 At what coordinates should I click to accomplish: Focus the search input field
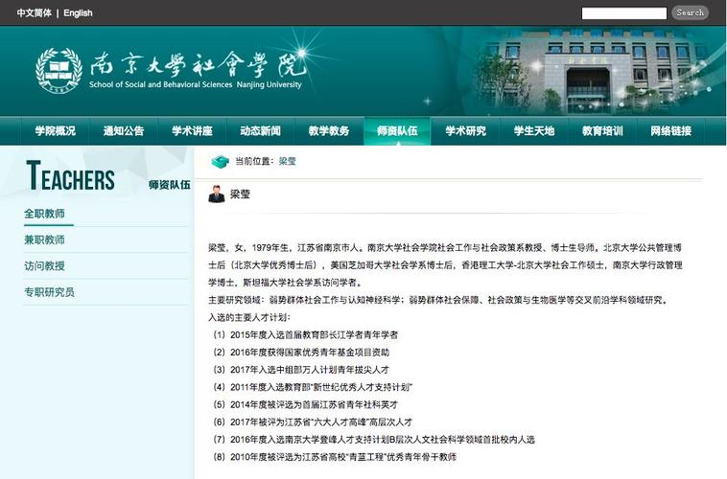click(624, 13)
